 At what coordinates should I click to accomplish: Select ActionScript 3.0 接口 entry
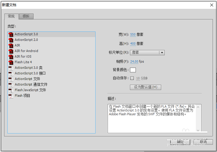(51, 73)
